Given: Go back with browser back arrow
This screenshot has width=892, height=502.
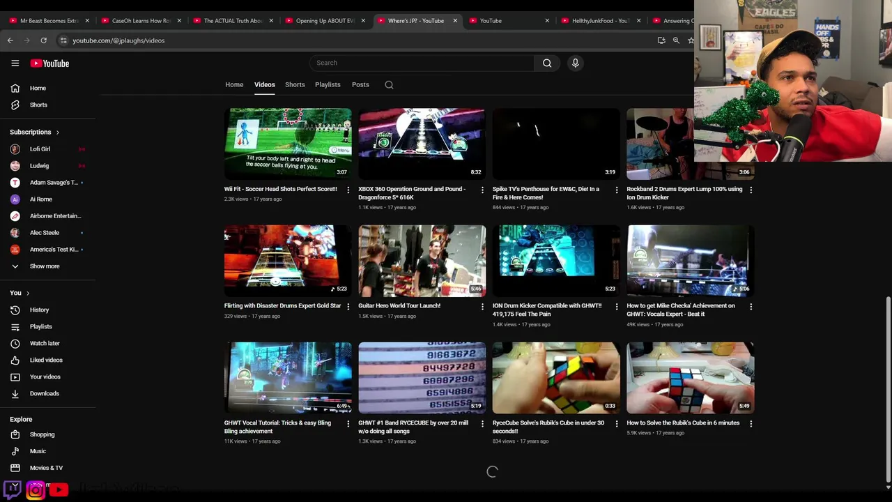Looking at the screenshot, I should pyautogui.click(x=10, y=40).
